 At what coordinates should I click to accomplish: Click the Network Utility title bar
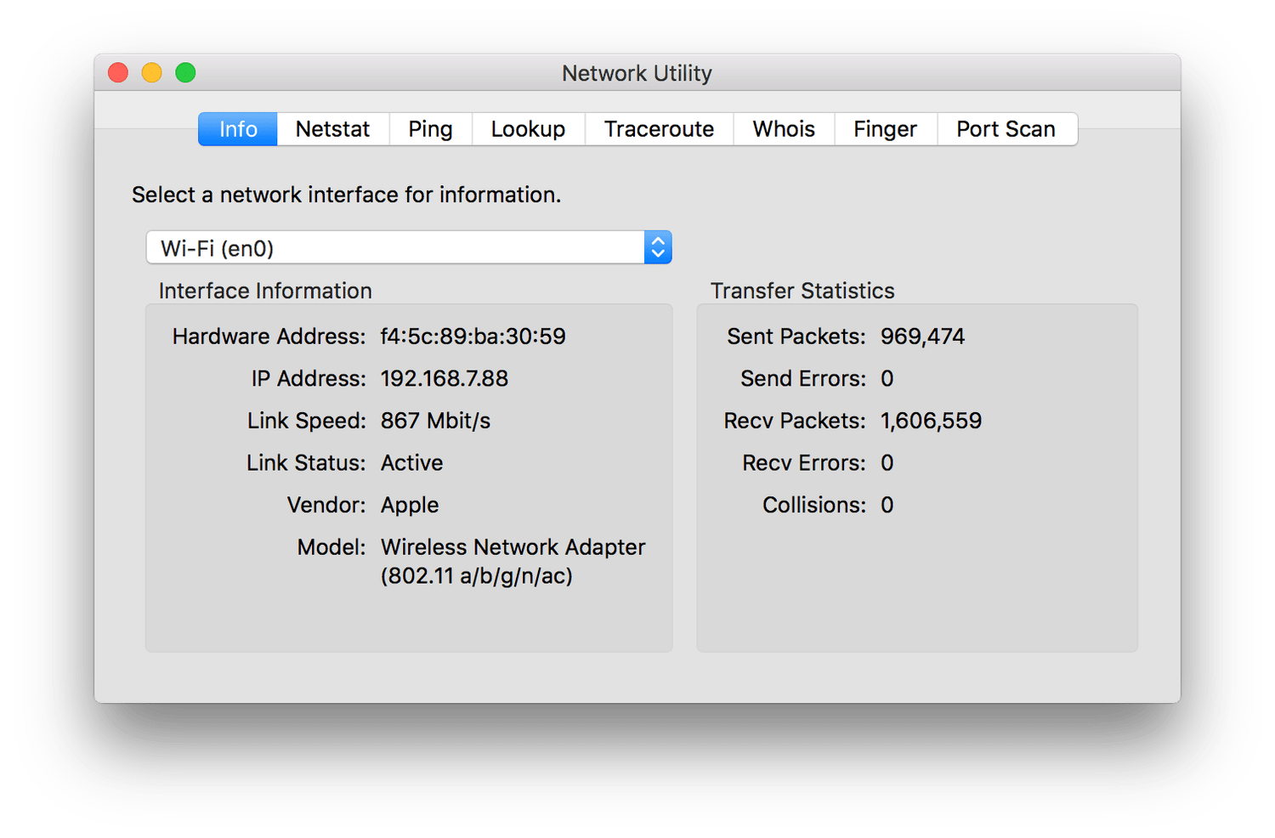coord(637,73)
